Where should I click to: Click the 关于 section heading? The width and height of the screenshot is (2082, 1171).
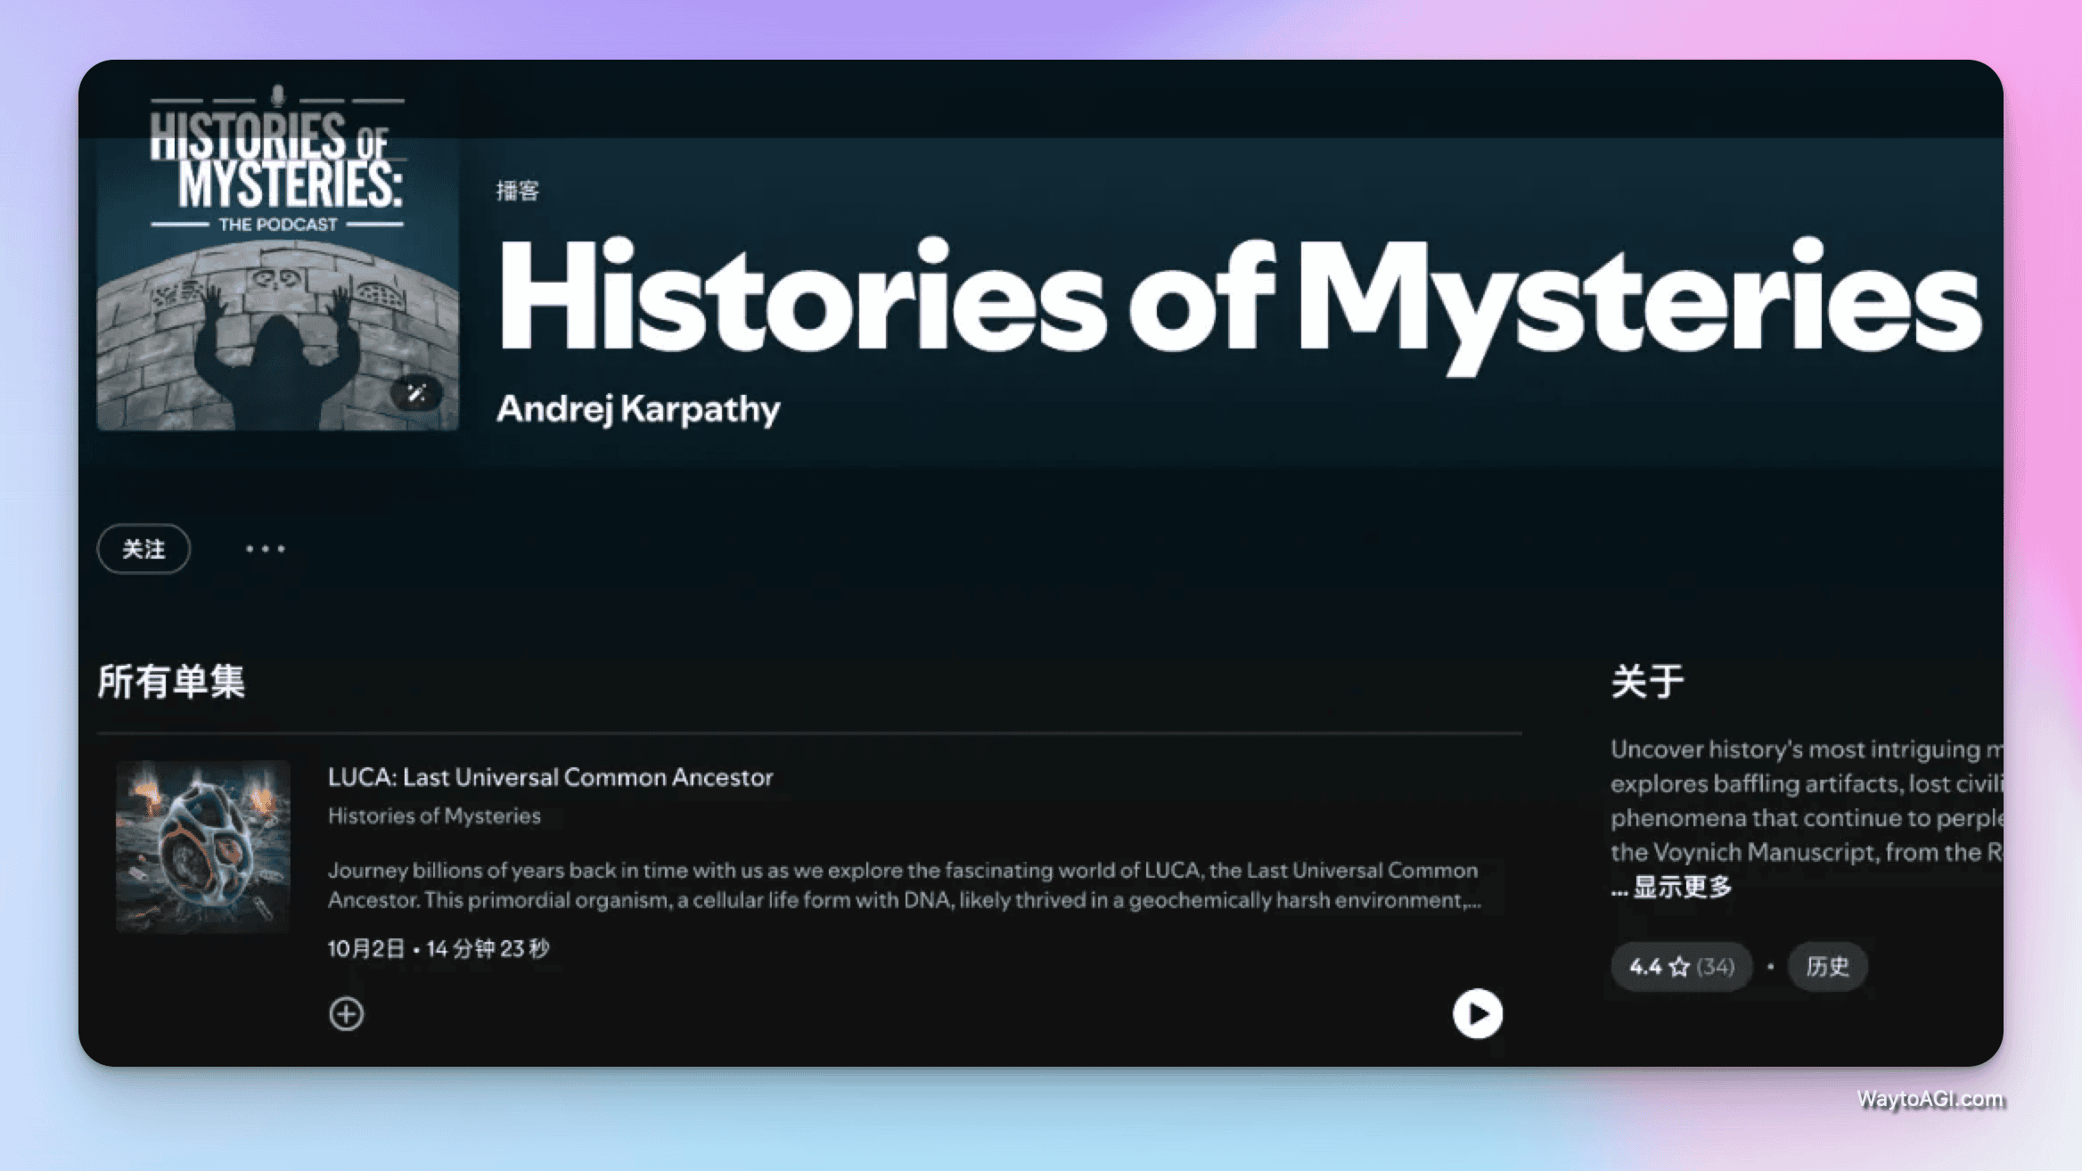pyautogui.click(x=1647, y=682)
